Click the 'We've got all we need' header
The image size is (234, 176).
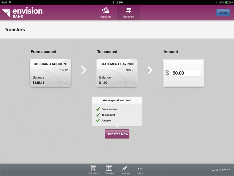117,100
